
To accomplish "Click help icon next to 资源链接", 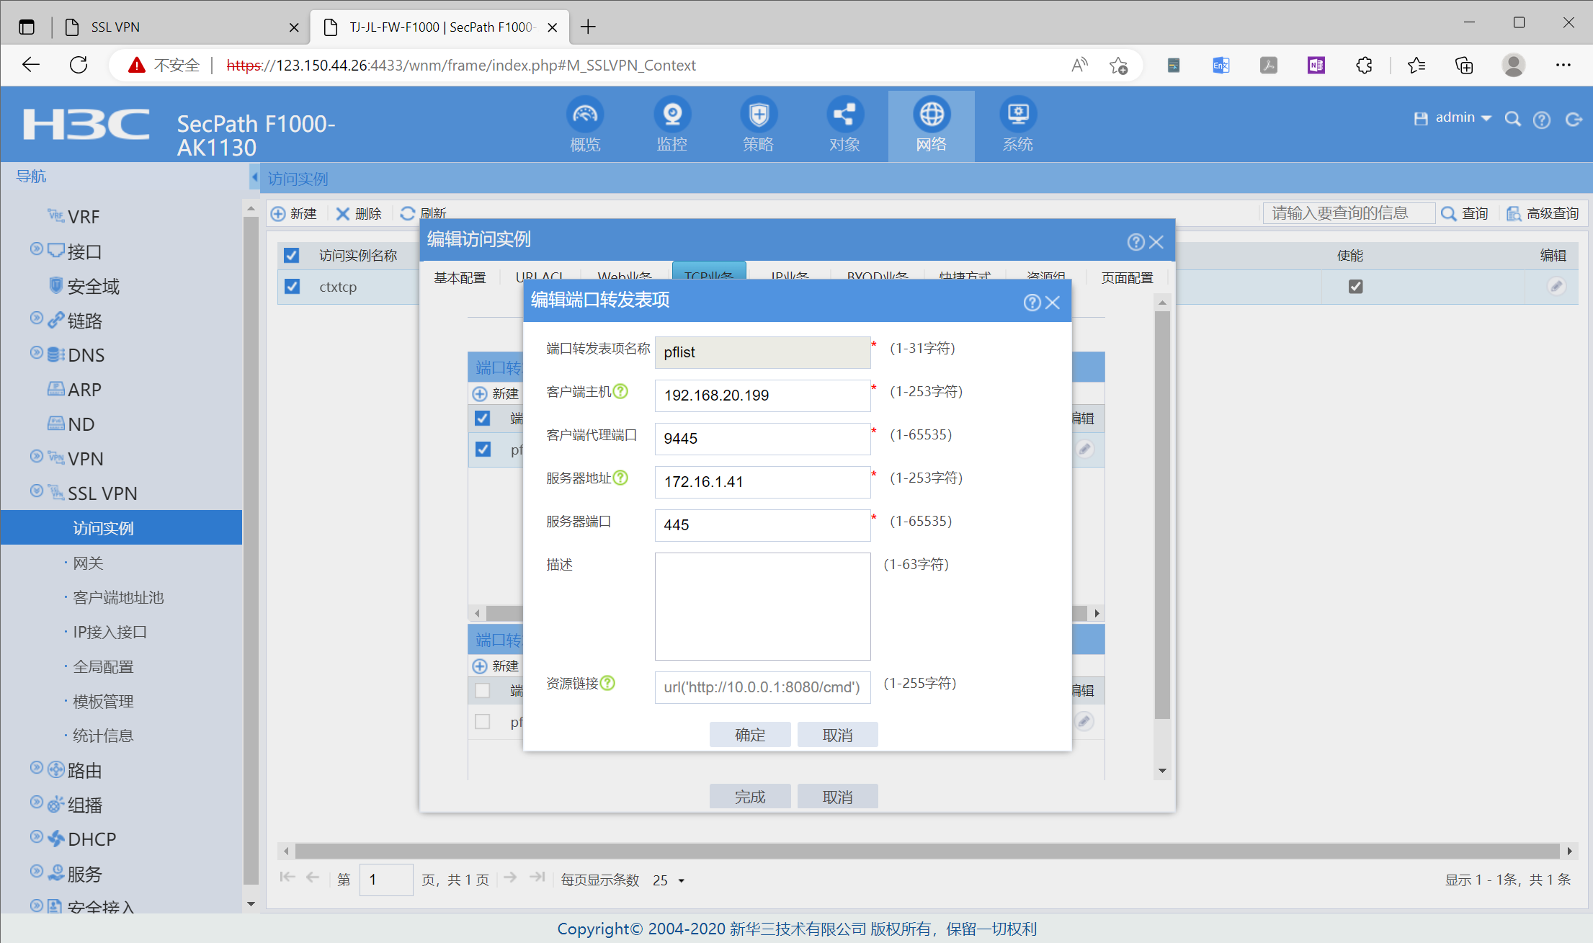I will coord(607,683).
